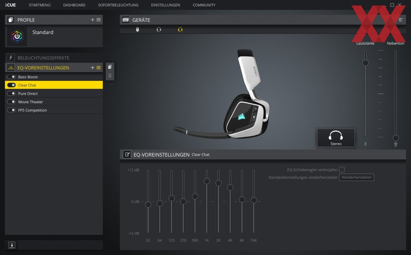Click the Standard profile rainbow icon

point(17,36)
